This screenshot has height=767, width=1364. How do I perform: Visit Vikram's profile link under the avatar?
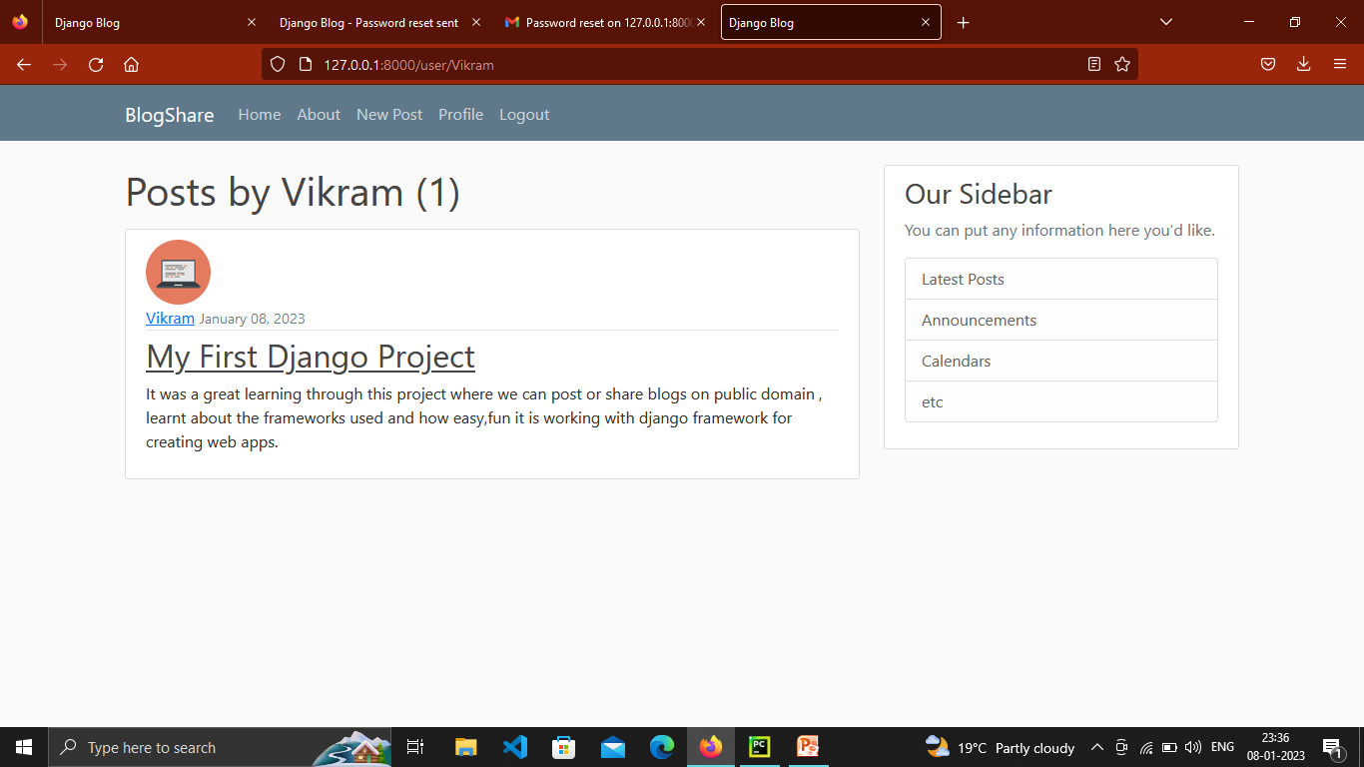[170, 318]
